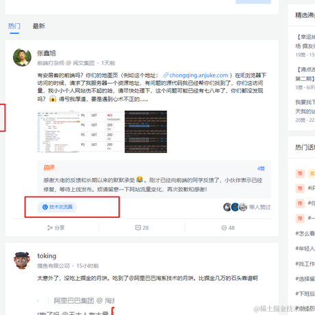The image size is (315, 315).
Task: Open the #选择留 topic in sidebar
Action: pyautogui.click(x=305, y=279)
